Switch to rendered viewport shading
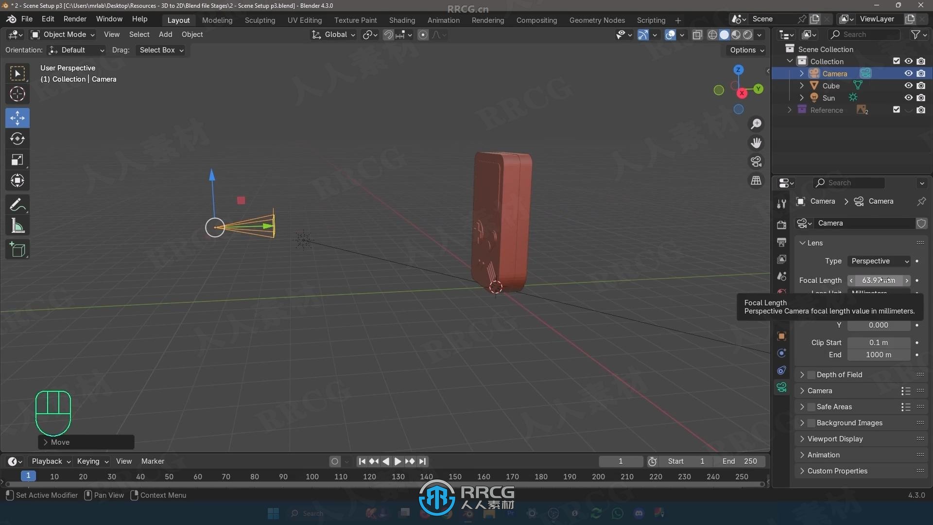Screen dimensions: 933x525 pyautogui.click(x=748, y=35)
